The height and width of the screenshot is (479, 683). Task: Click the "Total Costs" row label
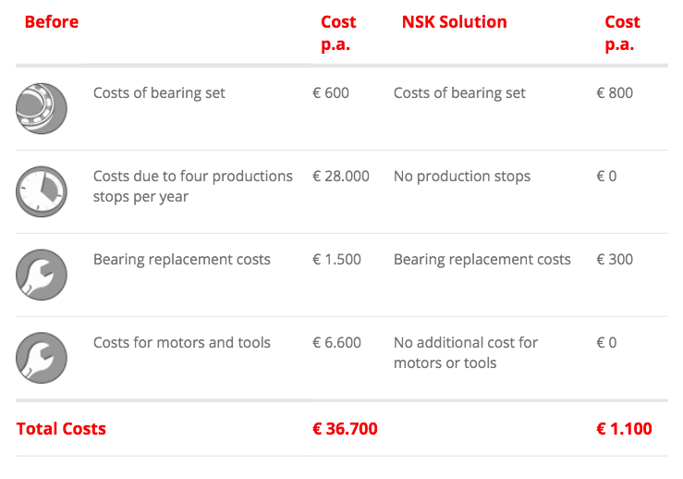click(61, 428)
